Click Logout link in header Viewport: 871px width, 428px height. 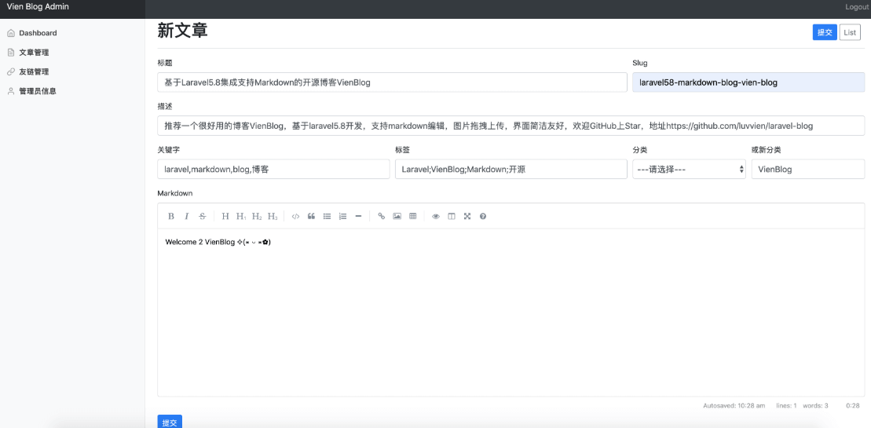click(x=857, y=6)
